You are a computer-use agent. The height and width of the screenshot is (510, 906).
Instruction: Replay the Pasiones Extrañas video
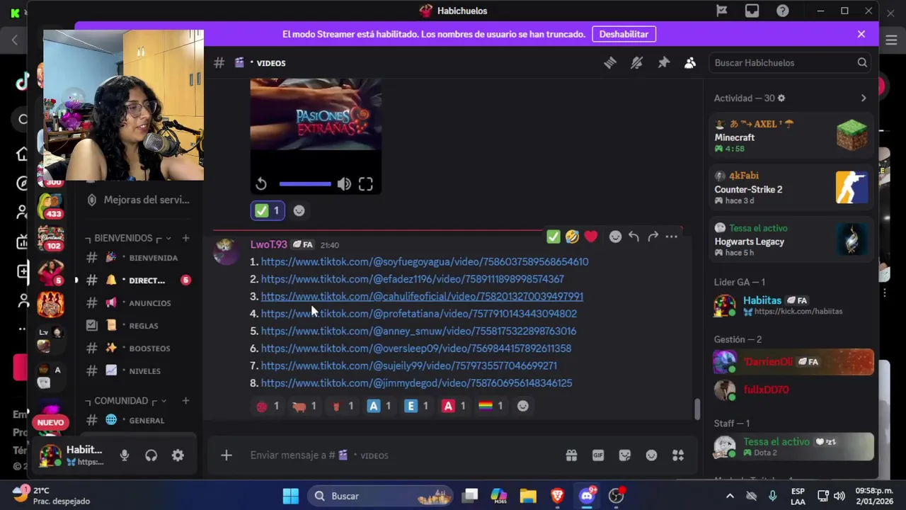(x=261, y=184)
